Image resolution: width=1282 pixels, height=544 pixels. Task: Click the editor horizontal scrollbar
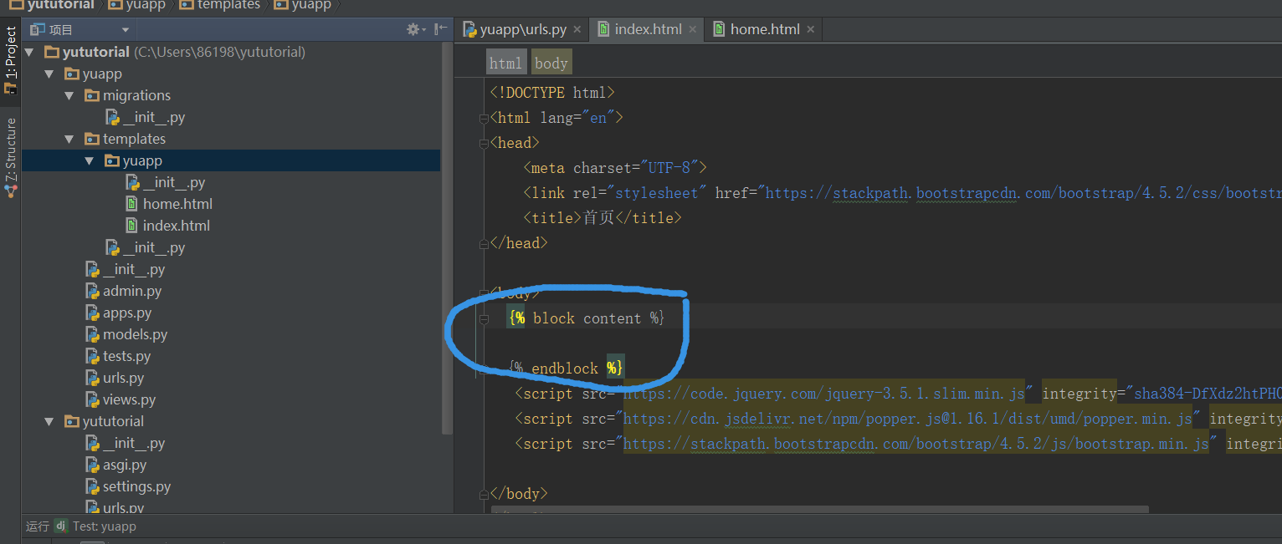coord(820,509)
